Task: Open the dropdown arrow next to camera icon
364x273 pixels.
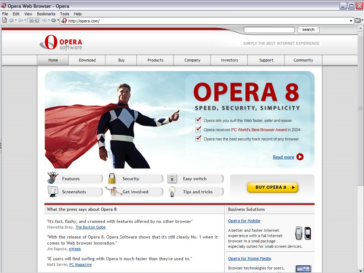Action: click(362, 20)
